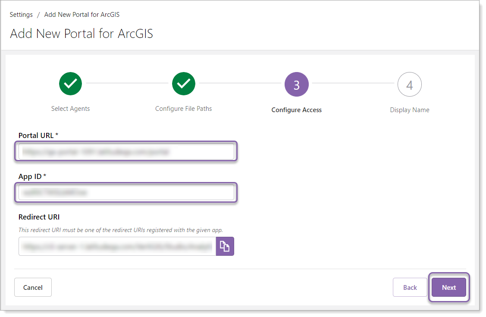The image size is (486, 317).
Task: Select the Display Name step label
Action: (409, 110)
